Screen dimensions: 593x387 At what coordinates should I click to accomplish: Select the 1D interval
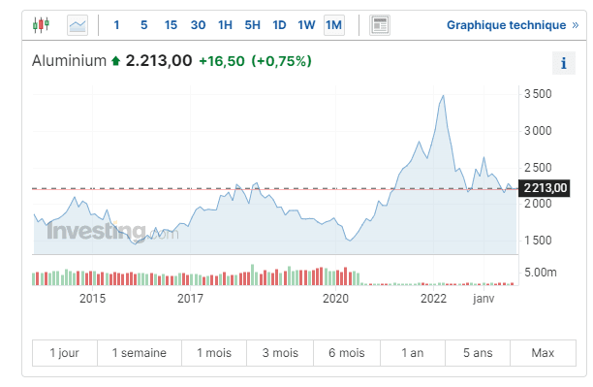pyautogui.click(x=279, y=25)
